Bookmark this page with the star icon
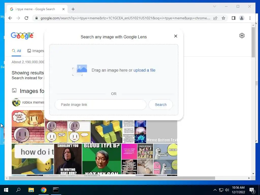The height and width of the screenshot is (195, 260). (x=223, y=18)
